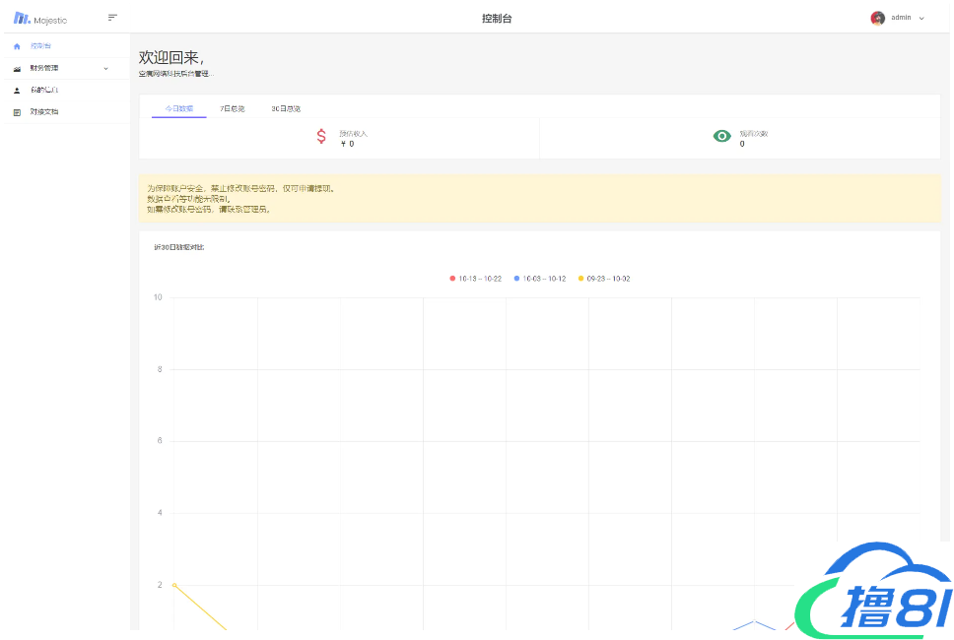Click the admin avatar picture

[x=877, y=18]
